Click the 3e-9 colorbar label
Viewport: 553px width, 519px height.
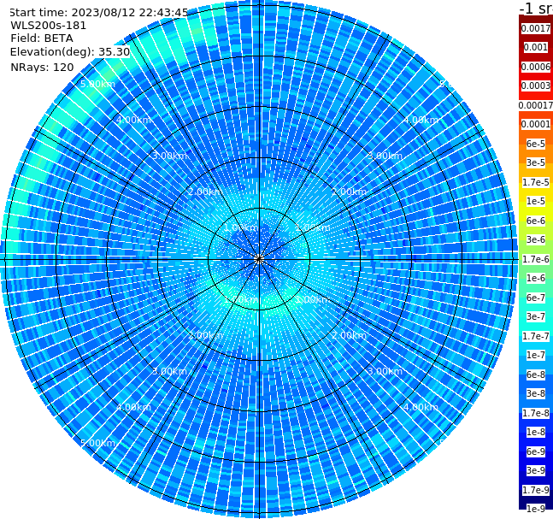536,470
